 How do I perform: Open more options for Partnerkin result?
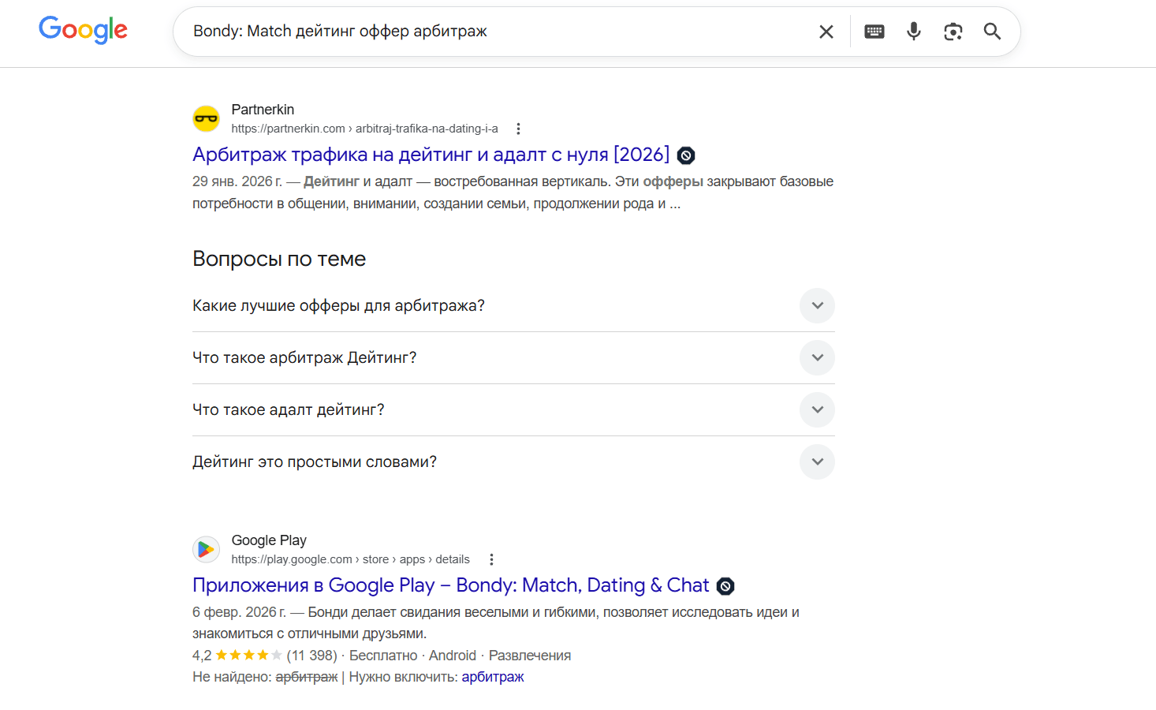tap(518, 129)
